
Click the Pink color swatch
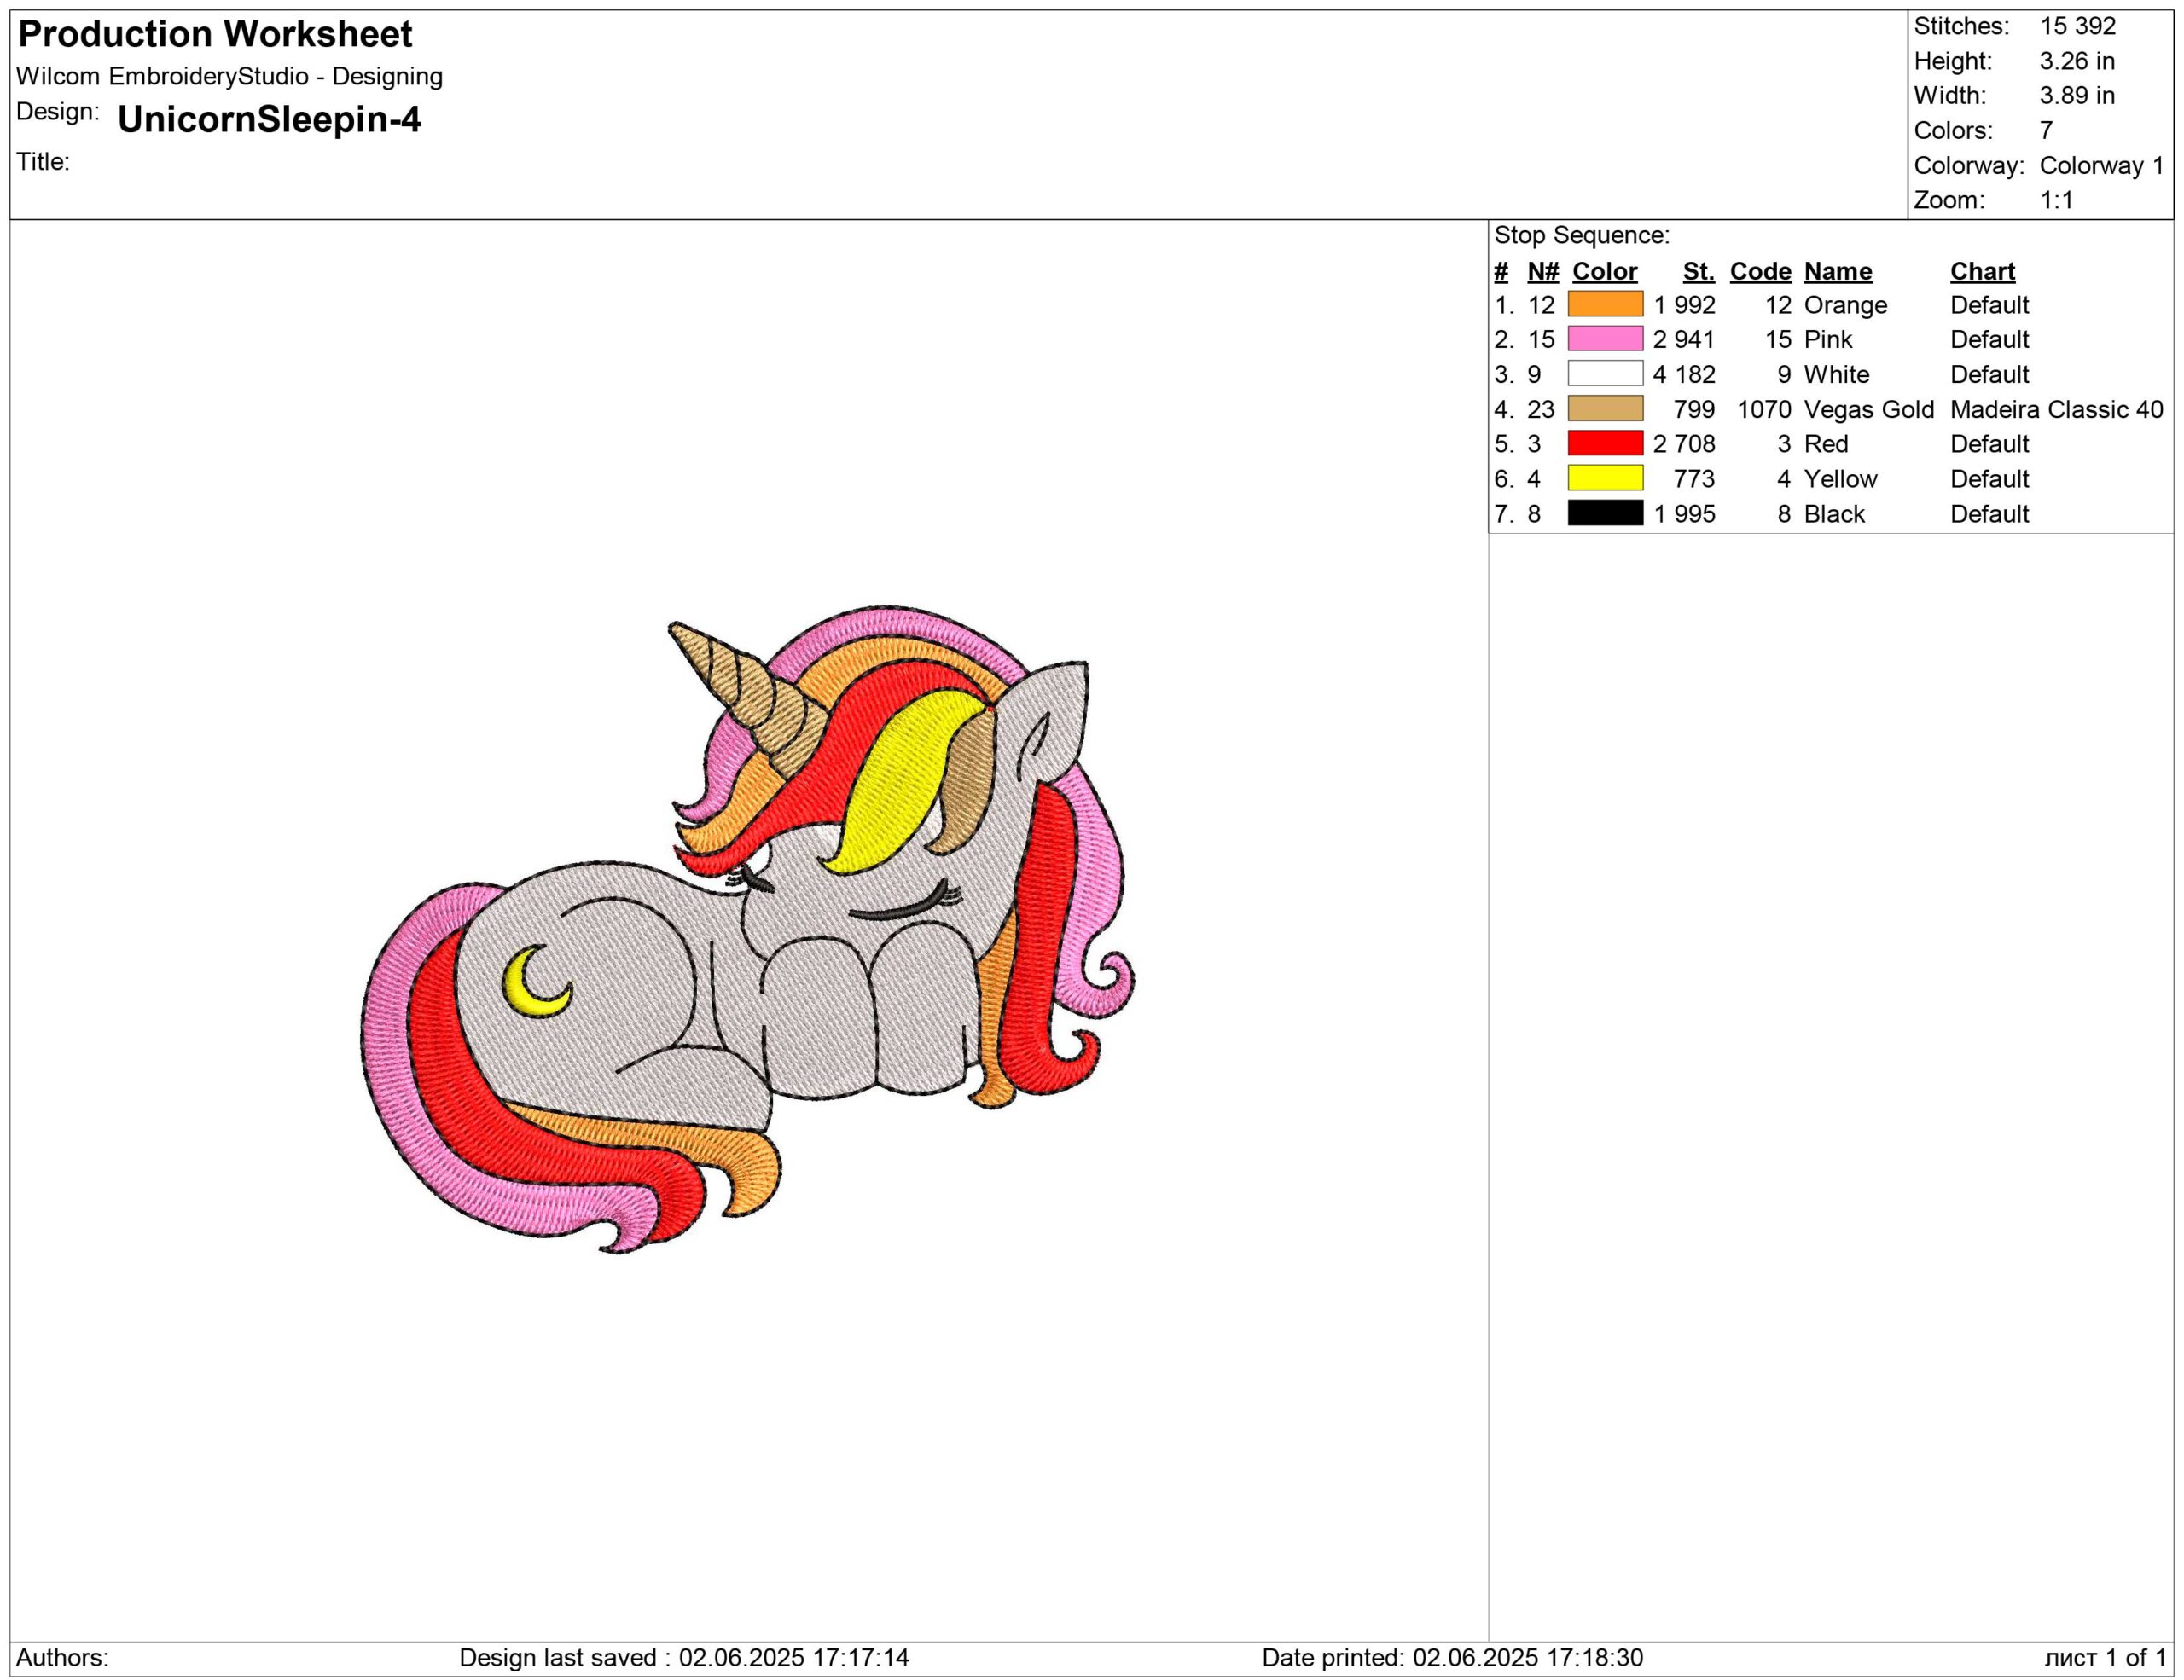(1604, 339)
